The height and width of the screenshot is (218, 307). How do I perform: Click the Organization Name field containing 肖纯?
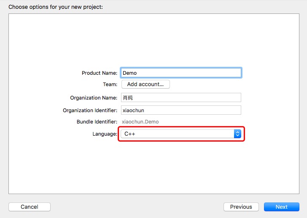point(181,97)
